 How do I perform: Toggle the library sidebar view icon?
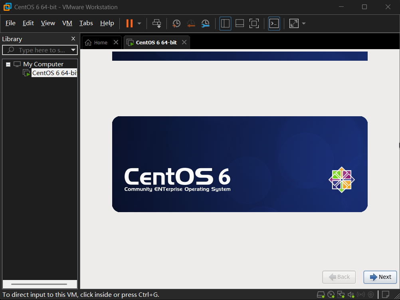pos(225,24)
